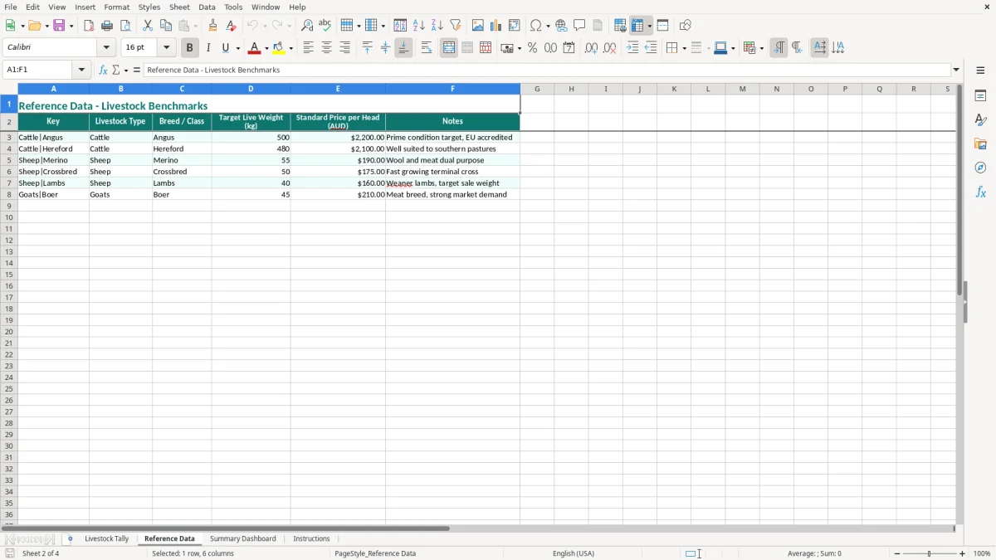The image size is (996, 560).
Task: Open the Freeze Rows and Columns dropdown
Action: pos(650,26)
